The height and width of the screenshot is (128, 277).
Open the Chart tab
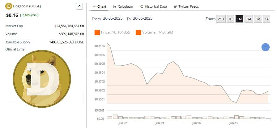click(100, 6)
